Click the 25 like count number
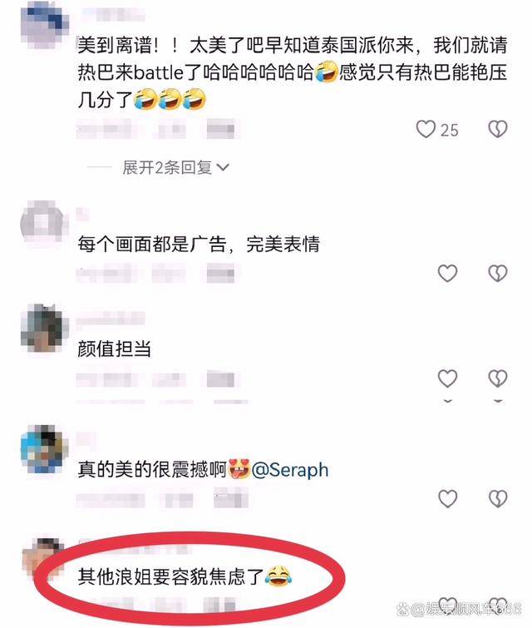The width and height of the screenshot is (532, 628). [450, 130]
